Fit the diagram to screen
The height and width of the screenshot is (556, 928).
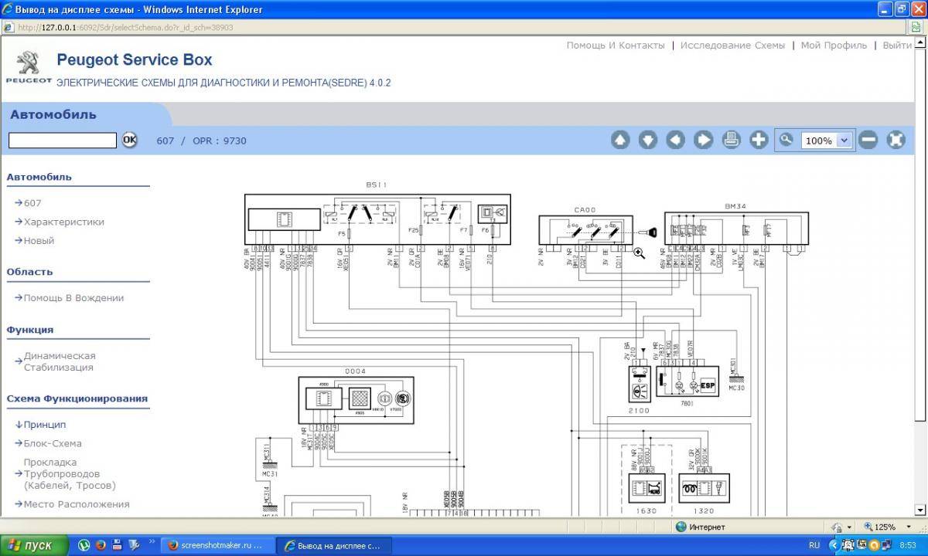[896, 140]
